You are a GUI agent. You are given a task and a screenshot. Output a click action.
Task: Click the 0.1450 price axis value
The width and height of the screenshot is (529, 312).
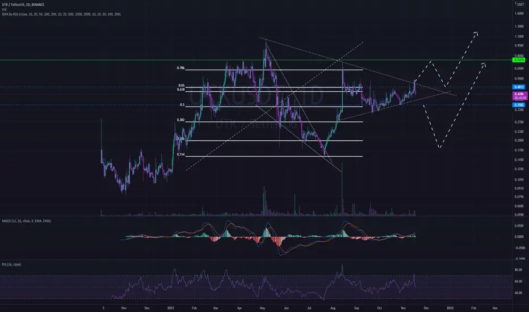pyautogui.click(x=519, y=160)
